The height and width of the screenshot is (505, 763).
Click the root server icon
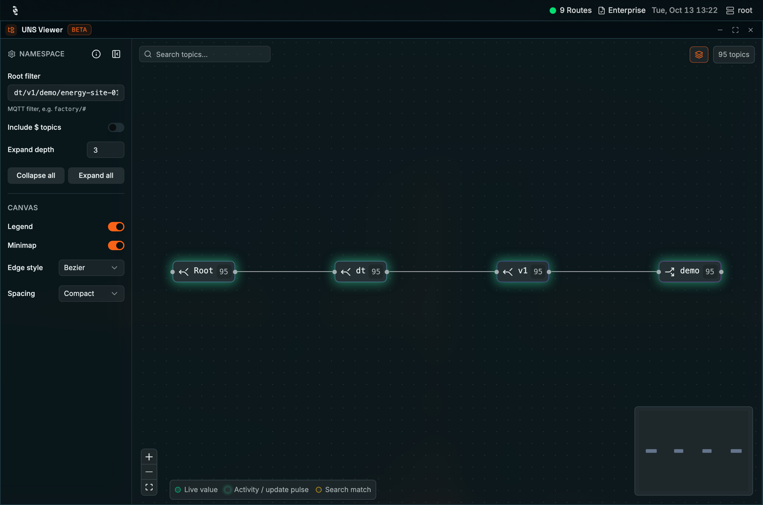730,11
